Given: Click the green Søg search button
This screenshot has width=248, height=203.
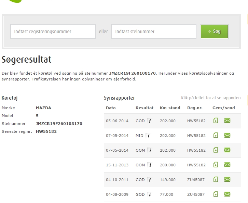Looking at the screenshot, I should pyautogui.click(x=214, y=31).
